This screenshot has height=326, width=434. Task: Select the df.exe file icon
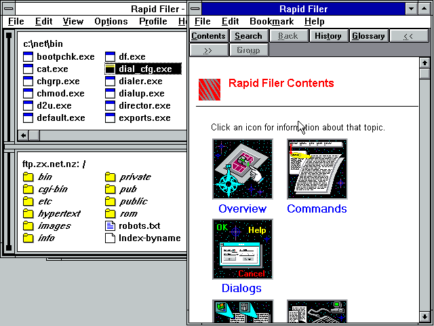(x=110, y=57)
